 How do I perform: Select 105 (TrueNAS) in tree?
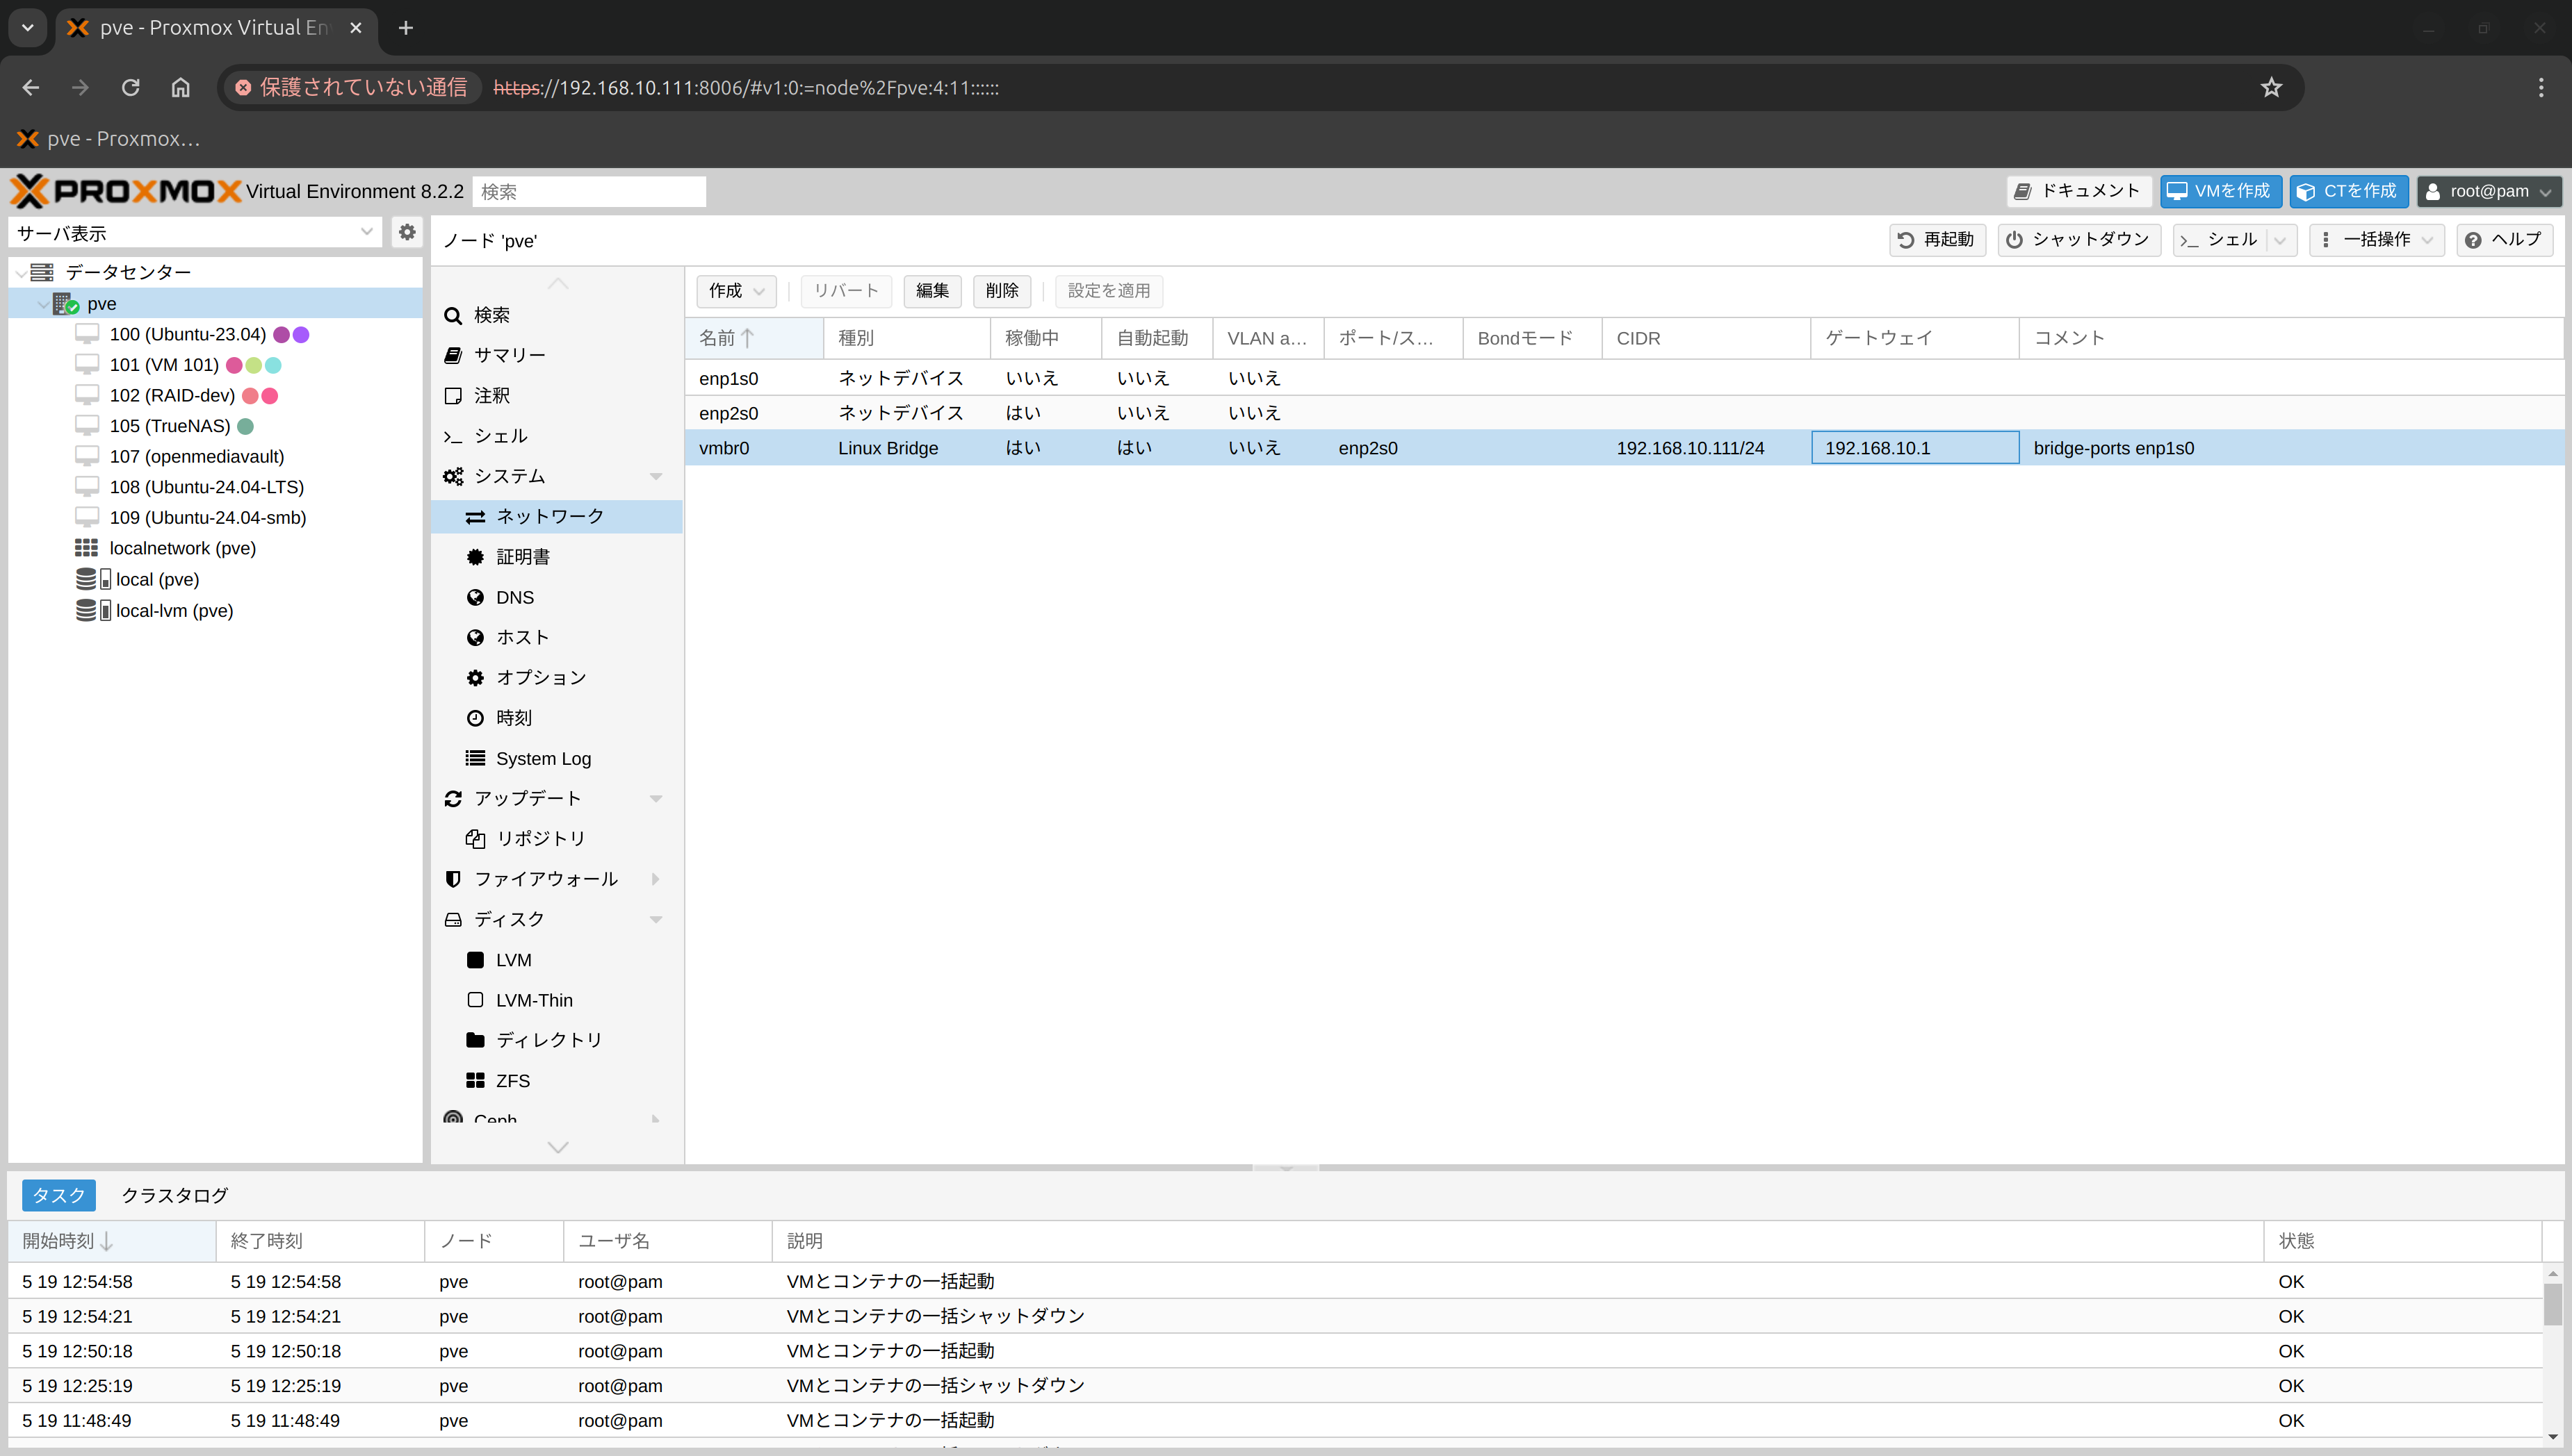point(169,426)
